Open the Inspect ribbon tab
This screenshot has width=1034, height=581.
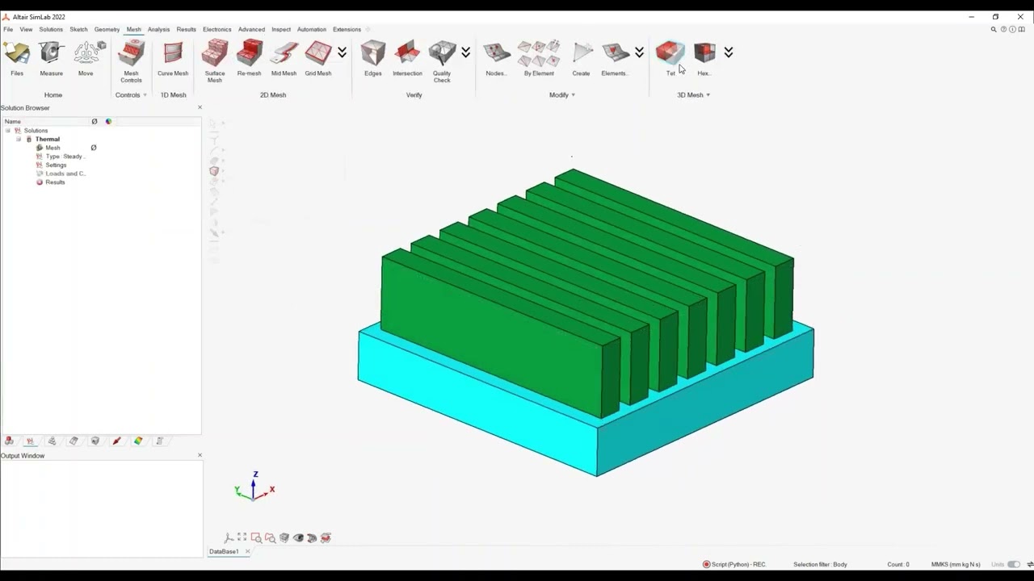pyautogui.click(x=281, y=30)
